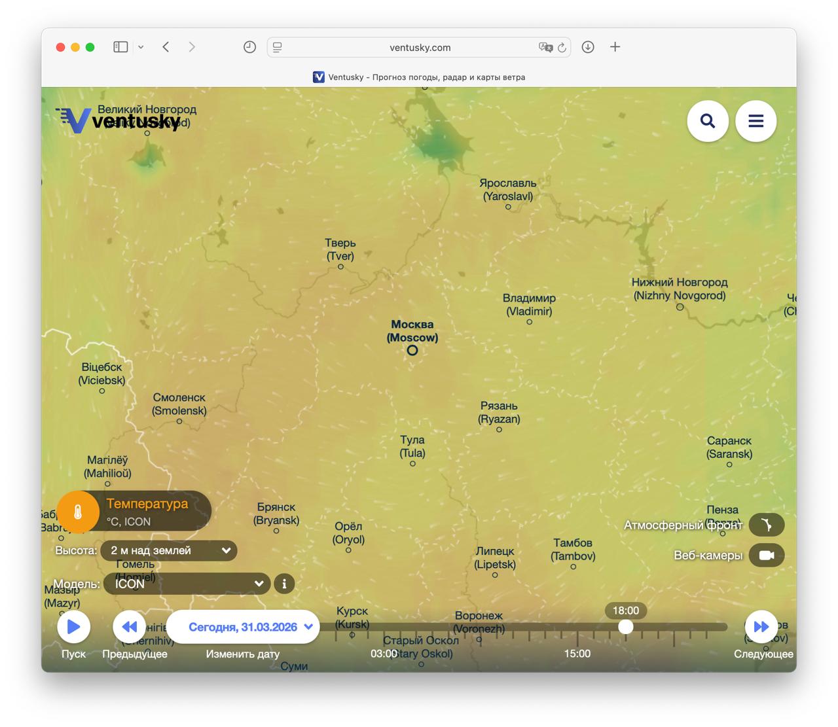Open the Модель ICON dropdown
The height and width of the screenshot is (727, 838).
click(x=187, y=584)
